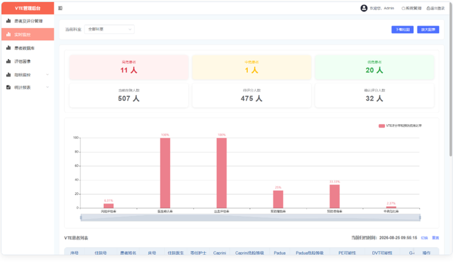Click the circle icon for 系统管理
This screenshot has height=263, width=453.
tap(403, 8)
